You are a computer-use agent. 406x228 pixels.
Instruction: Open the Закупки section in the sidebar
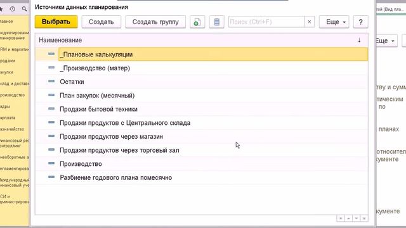7,72
